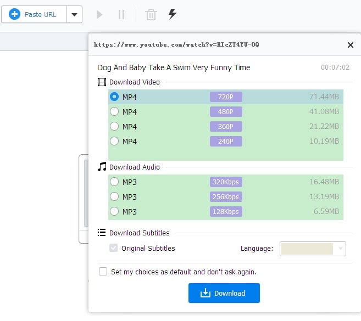This screenshot has width=361, height=321.
Task: Click the pause downloads icon
Action: click(121, 14)
